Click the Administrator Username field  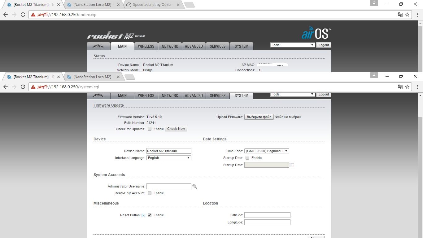(169, 186)
